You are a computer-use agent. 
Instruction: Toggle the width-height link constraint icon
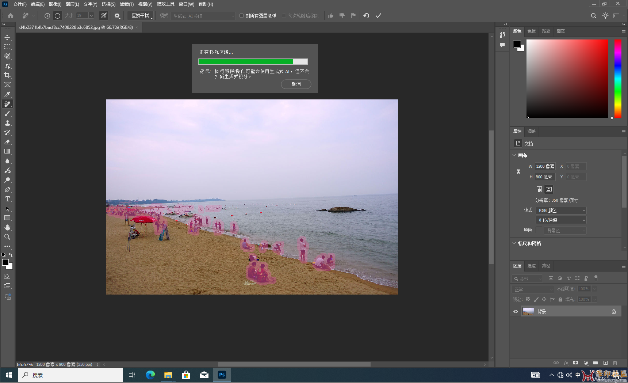518,172
